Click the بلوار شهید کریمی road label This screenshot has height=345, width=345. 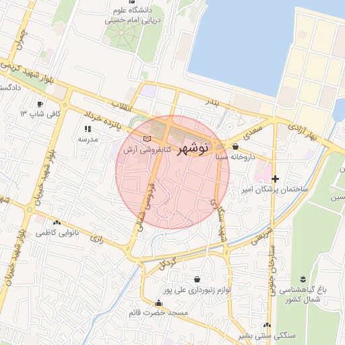click(28, 72)
